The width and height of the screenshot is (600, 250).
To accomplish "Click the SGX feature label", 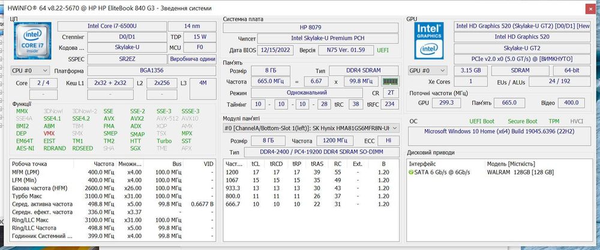I will point(136,148).
